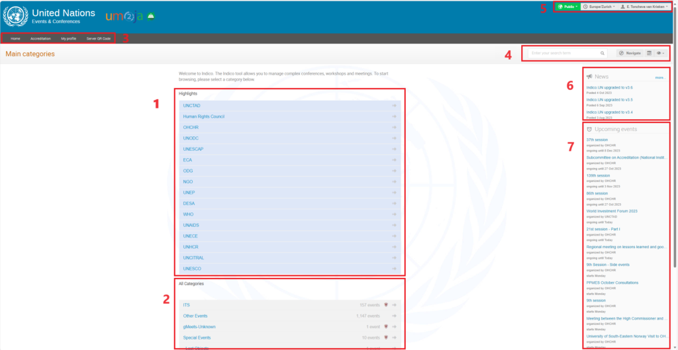Open the UNESCAP category link

(193, 149)
